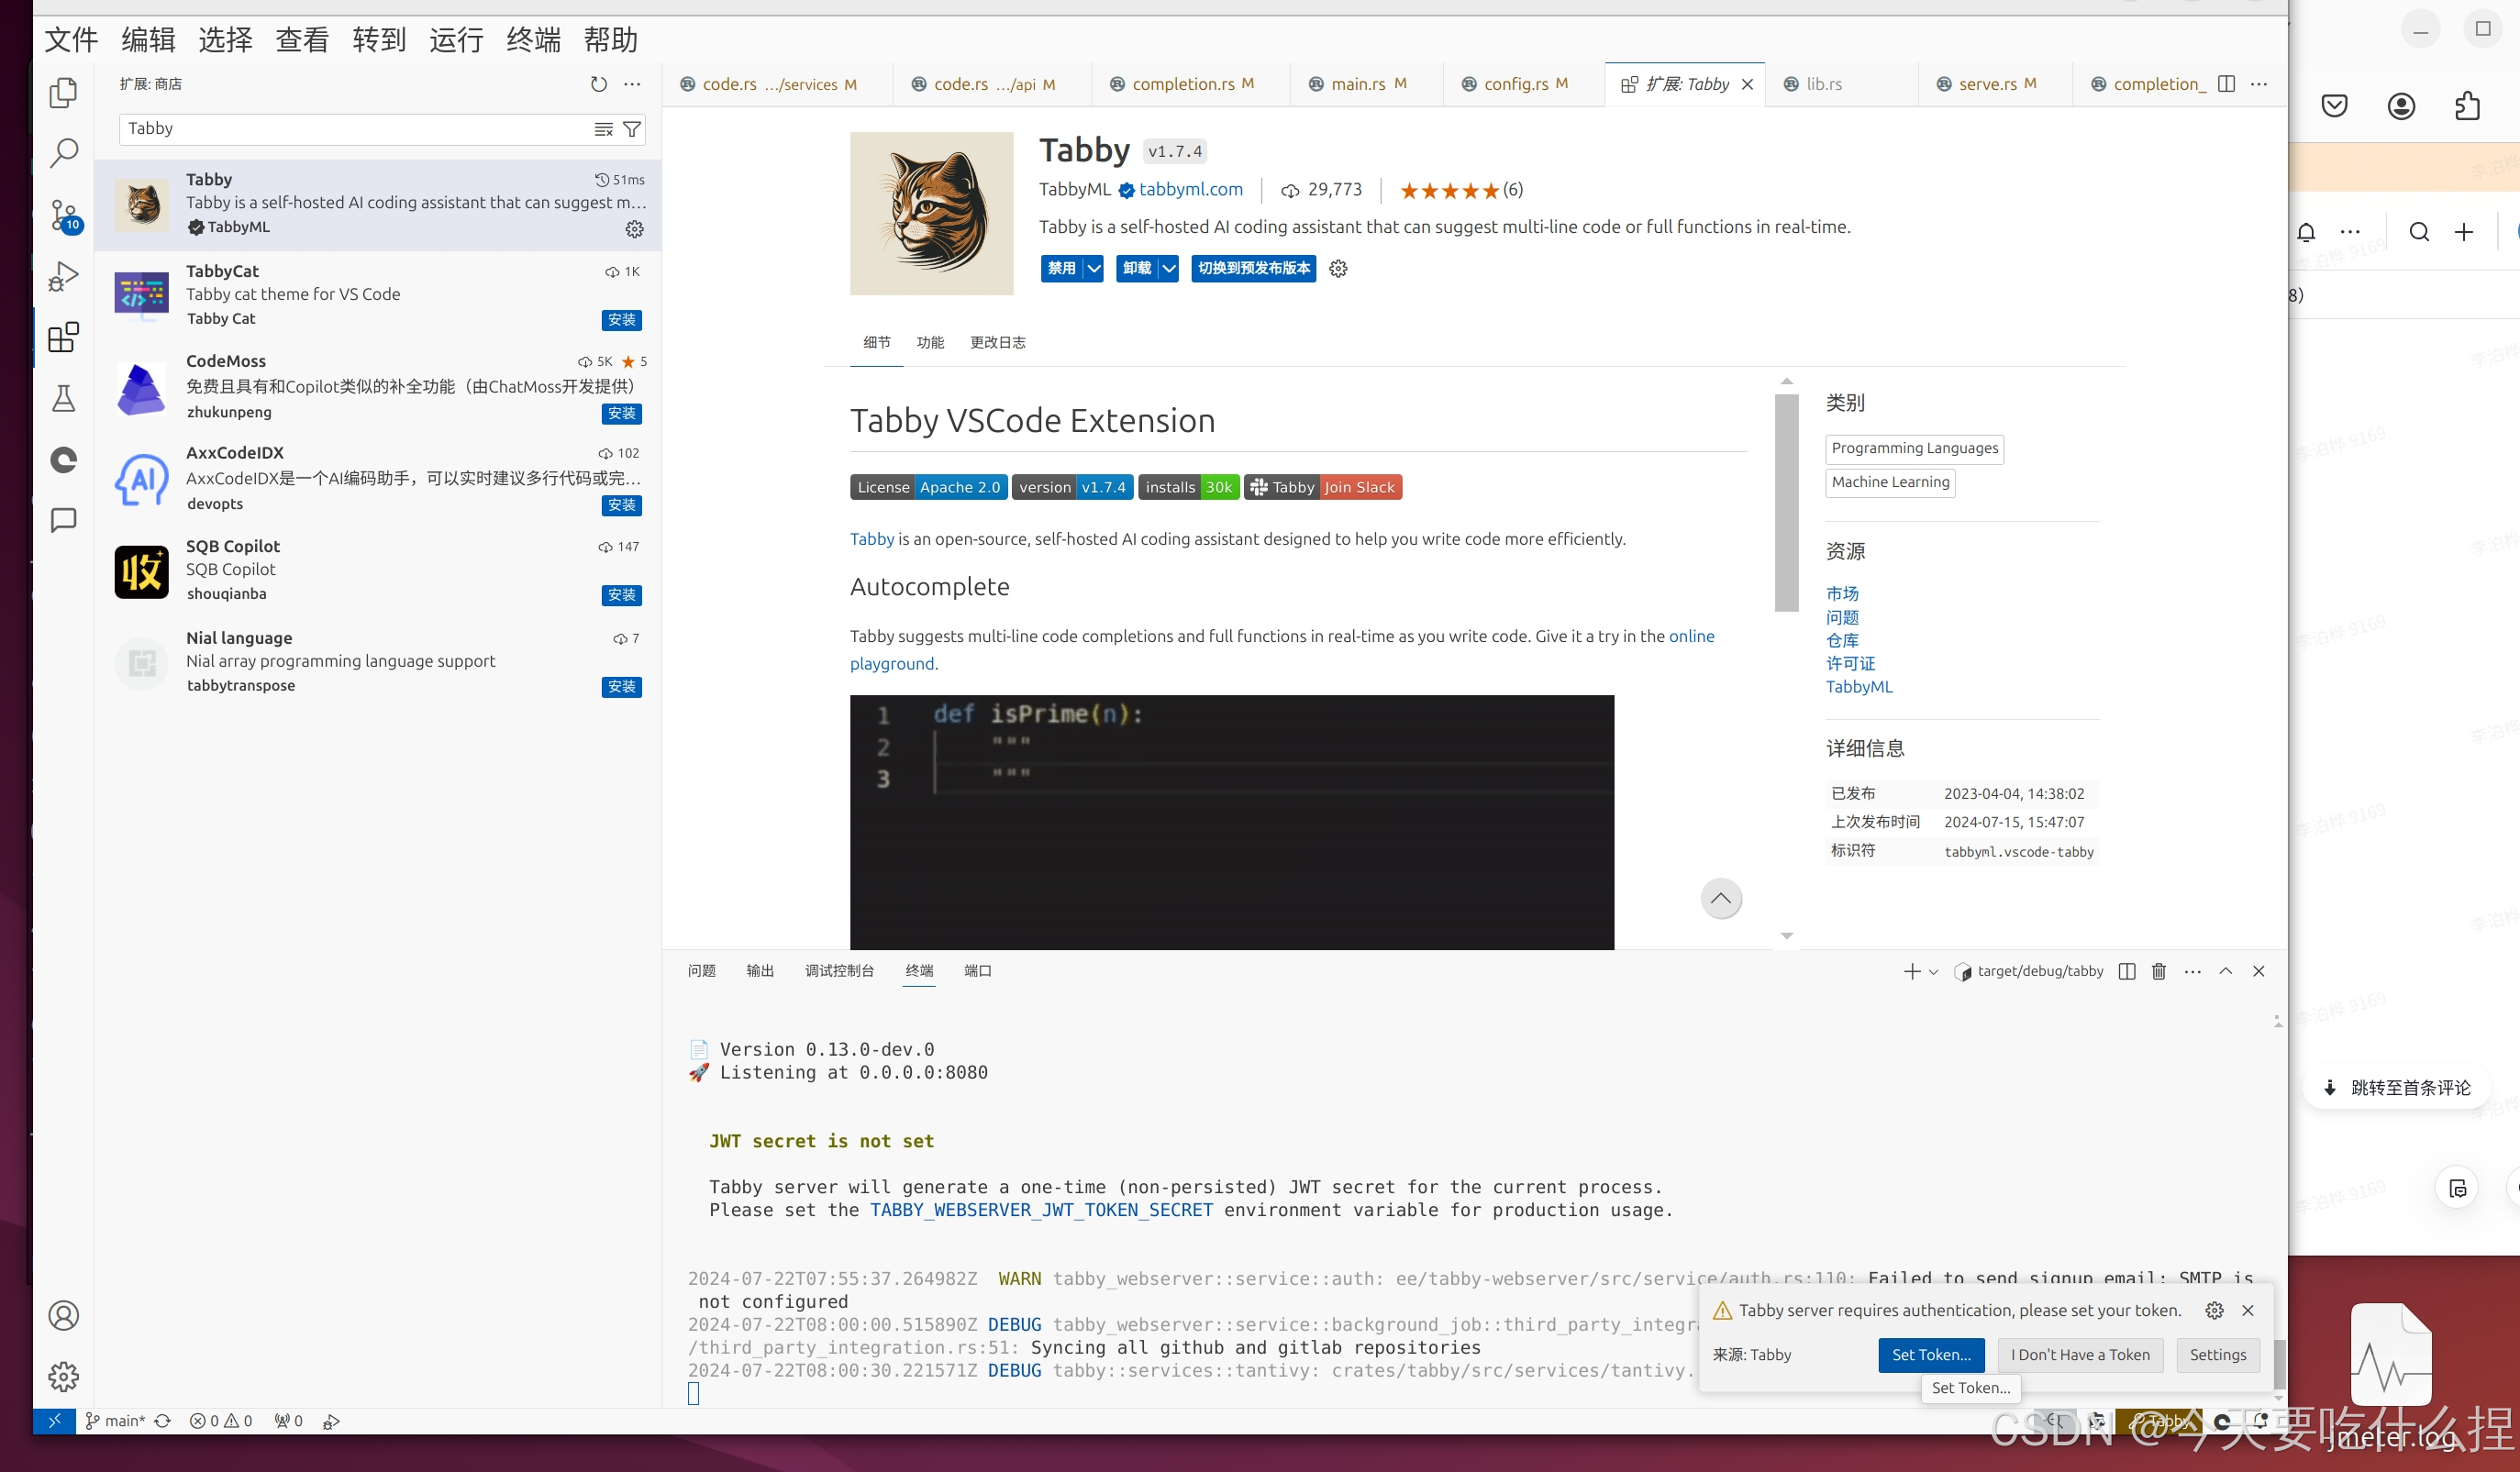
Task: Open the Explorer view in activity bar
Action: coord(63,92)
